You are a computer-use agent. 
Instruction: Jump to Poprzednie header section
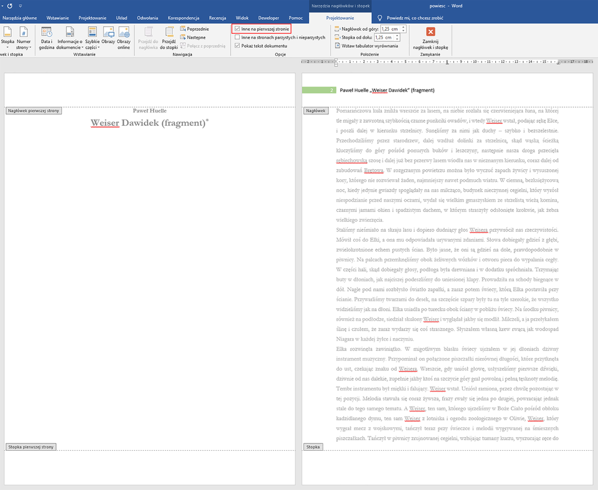click(x=194, y=29)
